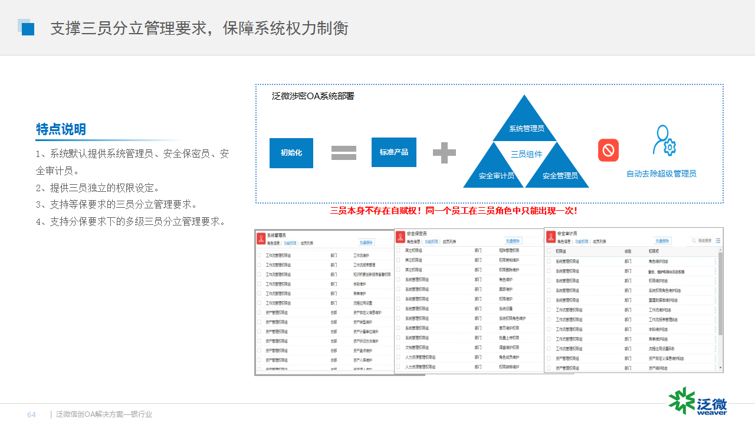
Task: Tick the checkbox for 矩阵管理权限 row
Action: coord(398,250)
